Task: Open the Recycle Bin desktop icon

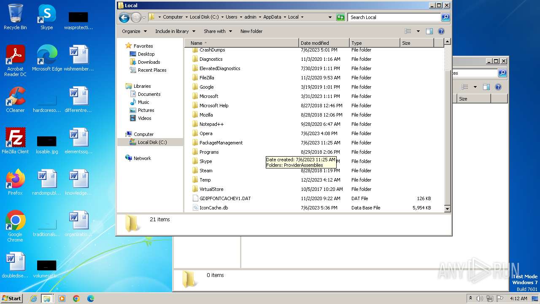Action: 15,17
